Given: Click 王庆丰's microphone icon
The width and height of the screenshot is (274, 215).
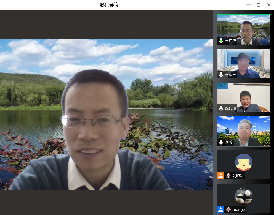Looking at the screenshot, I should click(221, 75).
